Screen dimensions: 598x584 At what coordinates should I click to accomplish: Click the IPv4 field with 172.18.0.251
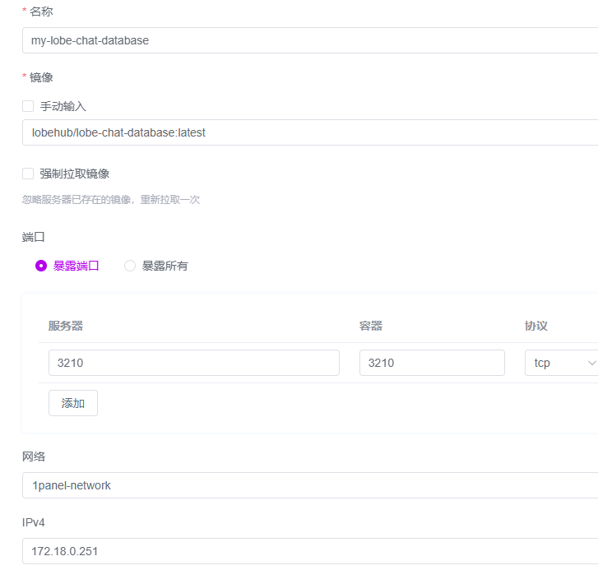tap(310, 551)
